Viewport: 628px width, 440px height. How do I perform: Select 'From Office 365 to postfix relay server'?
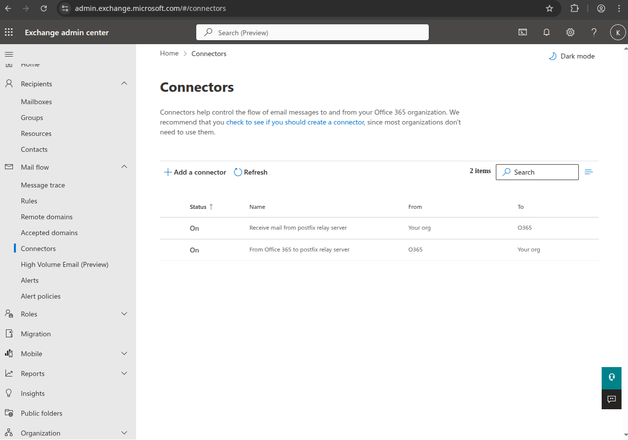tap(300, 250)
